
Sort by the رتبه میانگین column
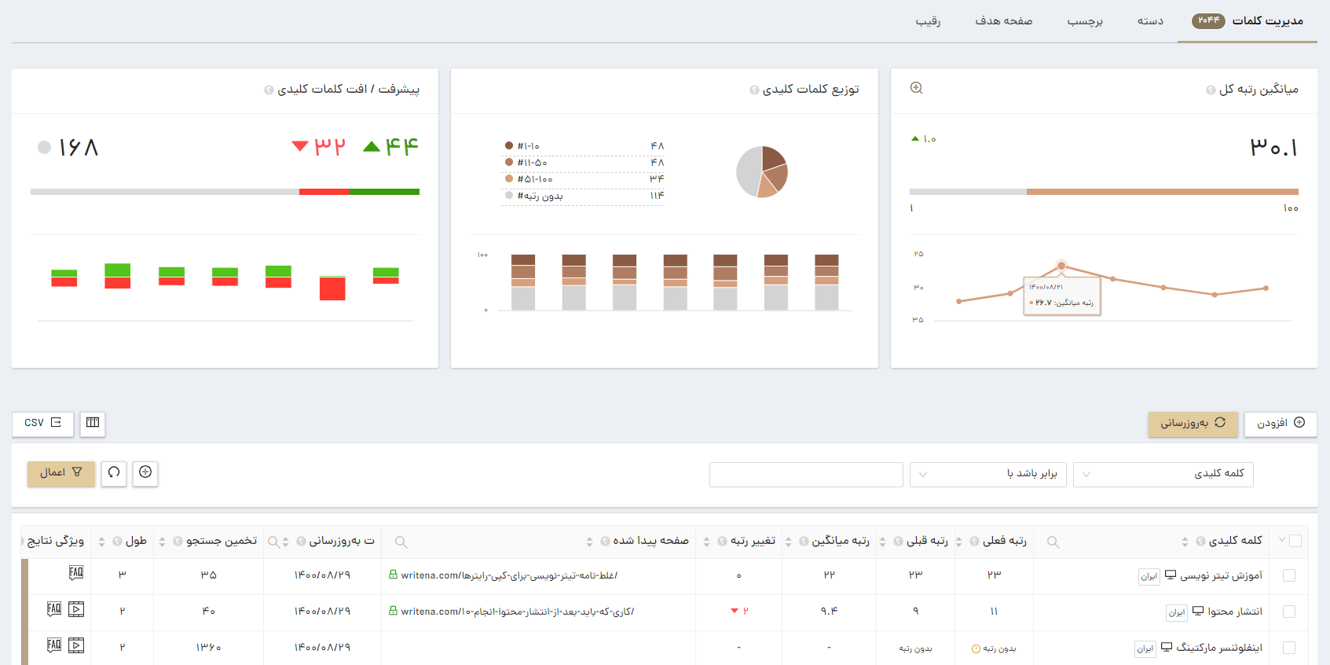pos(788,542)
